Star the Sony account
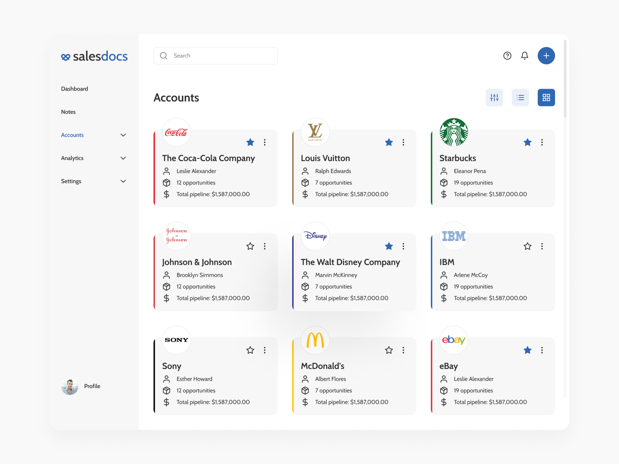 coord(250,350)
